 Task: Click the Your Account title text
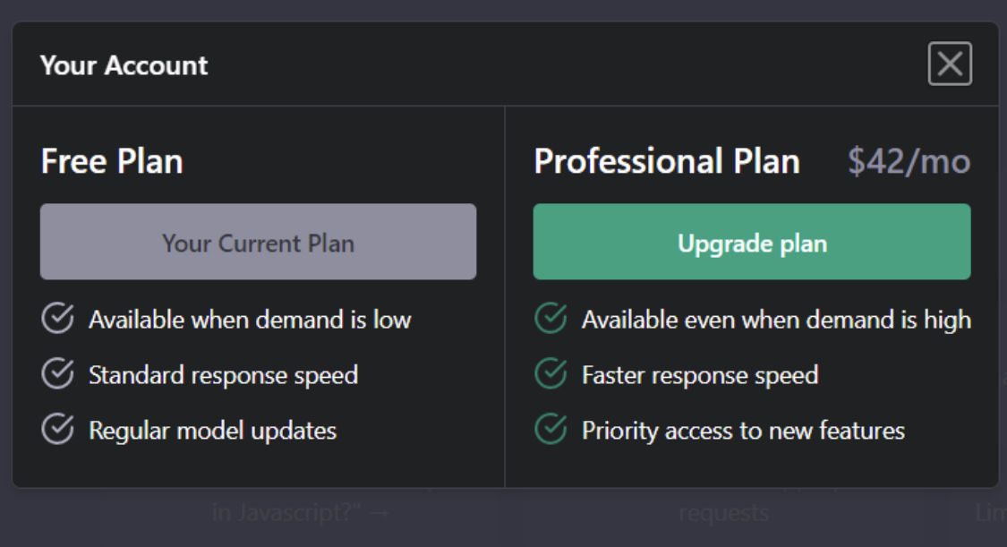point(124,65)
